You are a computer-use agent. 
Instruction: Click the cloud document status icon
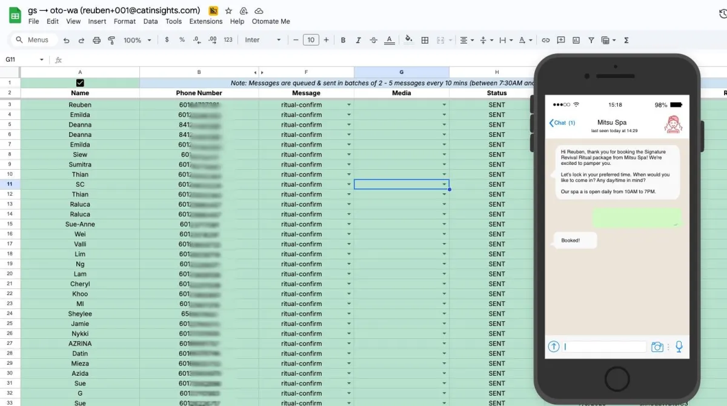(259, 11)
